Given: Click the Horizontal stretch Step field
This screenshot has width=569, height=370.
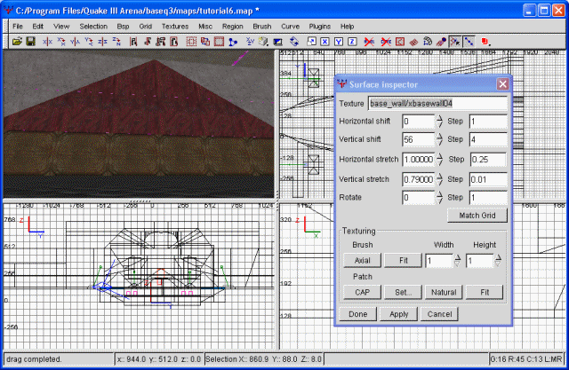Looking at the screenshot, I should [x=488, y=160].
